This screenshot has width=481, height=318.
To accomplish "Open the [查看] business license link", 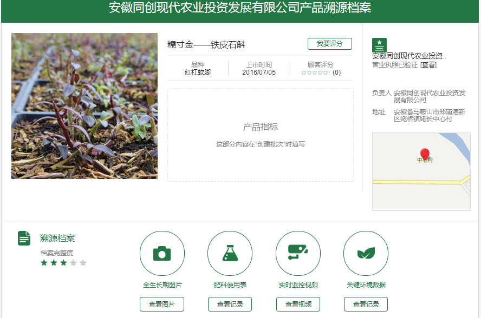I will (428, 65).
